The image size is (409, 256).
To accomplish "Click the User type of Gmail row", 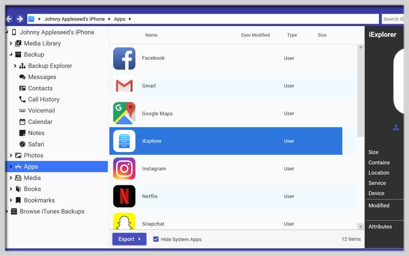I will 289,86.
